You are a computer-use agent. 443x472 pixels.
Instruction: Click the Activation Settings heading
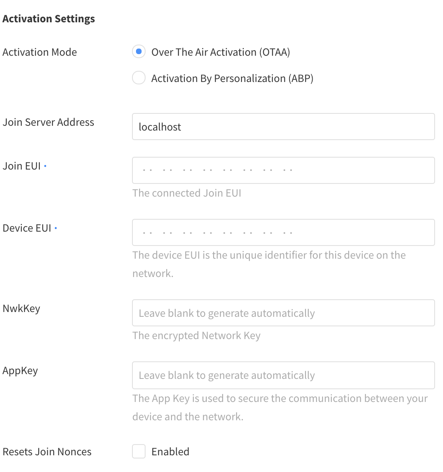(49, 18)
